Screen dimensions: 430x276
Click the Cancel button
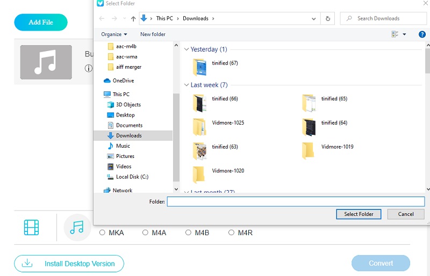[x=406, y=214]
